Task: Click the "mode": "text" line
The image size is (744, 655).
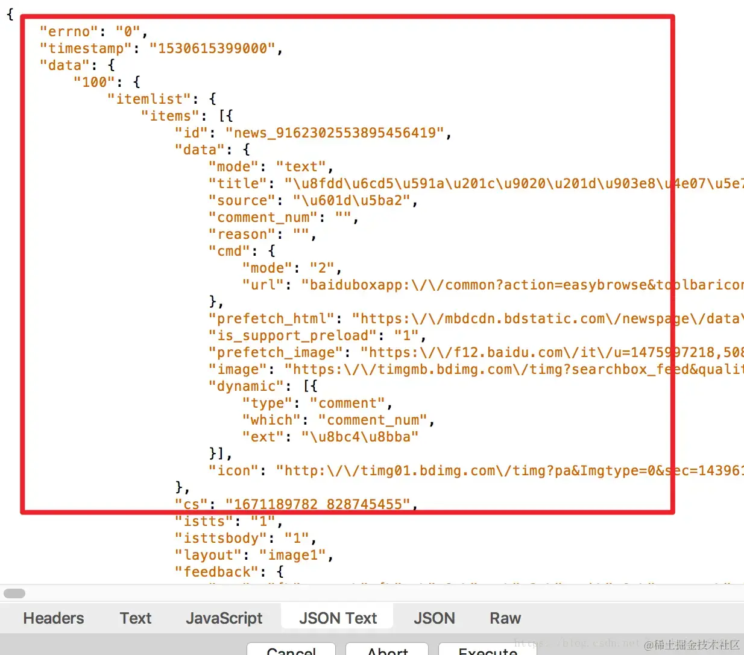Action: click(271, 166)
